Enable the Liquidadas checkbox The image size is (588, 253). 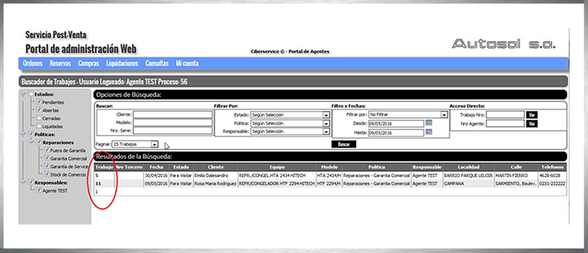tap(39, 126)
